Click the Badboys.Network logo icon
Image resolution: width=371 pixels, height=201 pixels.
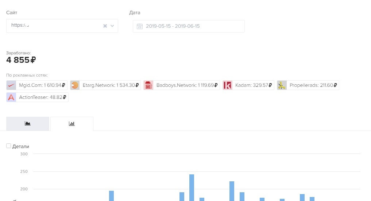click(x=148, y=85)
